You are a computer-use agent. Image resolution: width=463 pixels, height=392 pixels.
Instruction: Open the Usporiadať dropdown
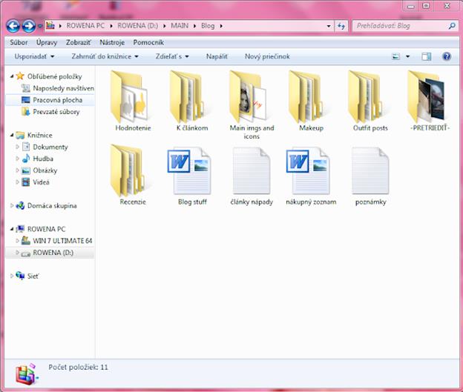(x=34, y=56)
